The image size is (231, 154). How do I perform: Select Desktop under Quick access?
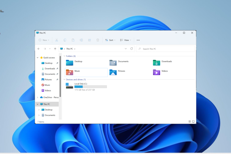(48, 63)
